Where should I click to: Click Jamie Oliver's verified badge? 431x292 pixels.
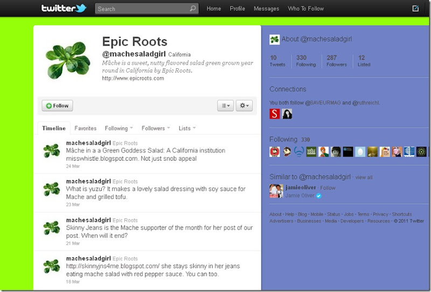click(318, 196)
